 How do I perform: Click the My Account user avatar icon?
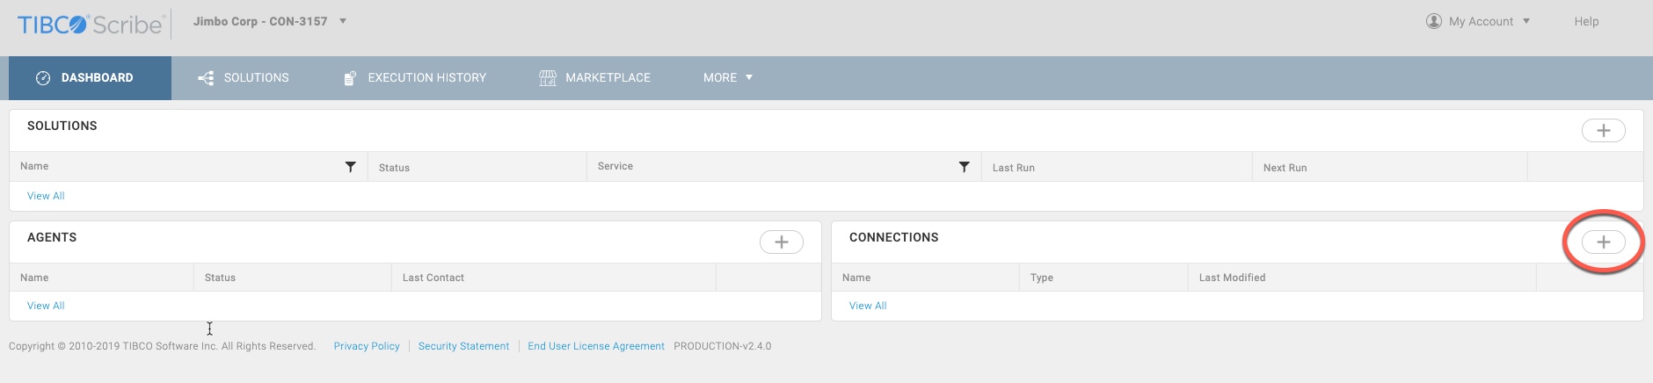[1433, 21]
